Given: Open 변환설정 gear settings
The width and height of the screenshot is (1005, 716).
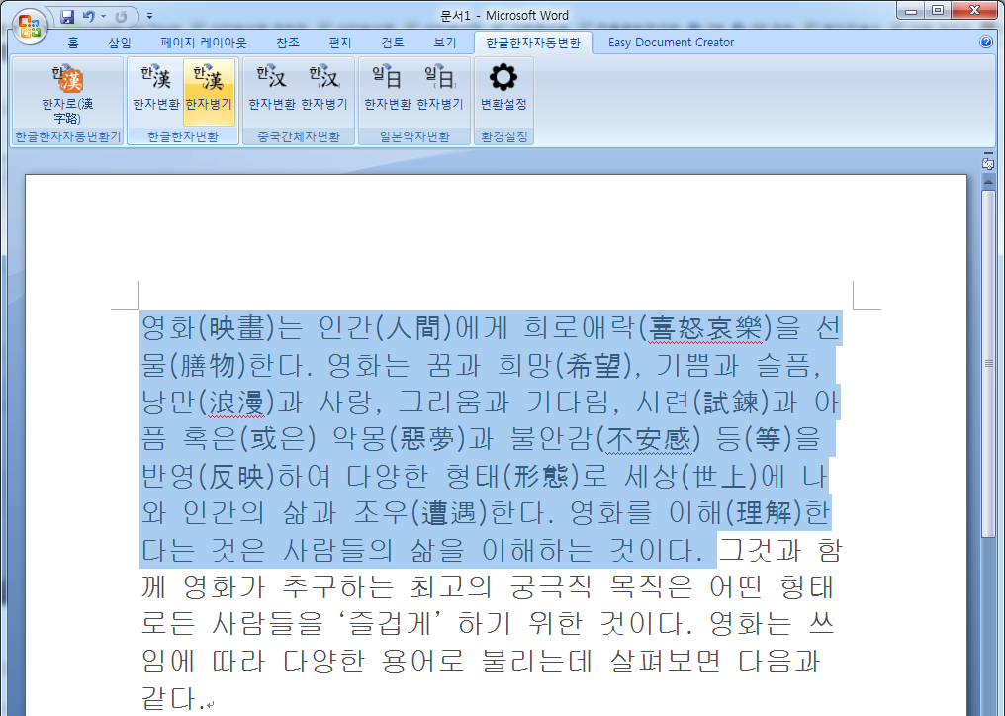Looking at the screenshot, I should [x=502, y=89].
